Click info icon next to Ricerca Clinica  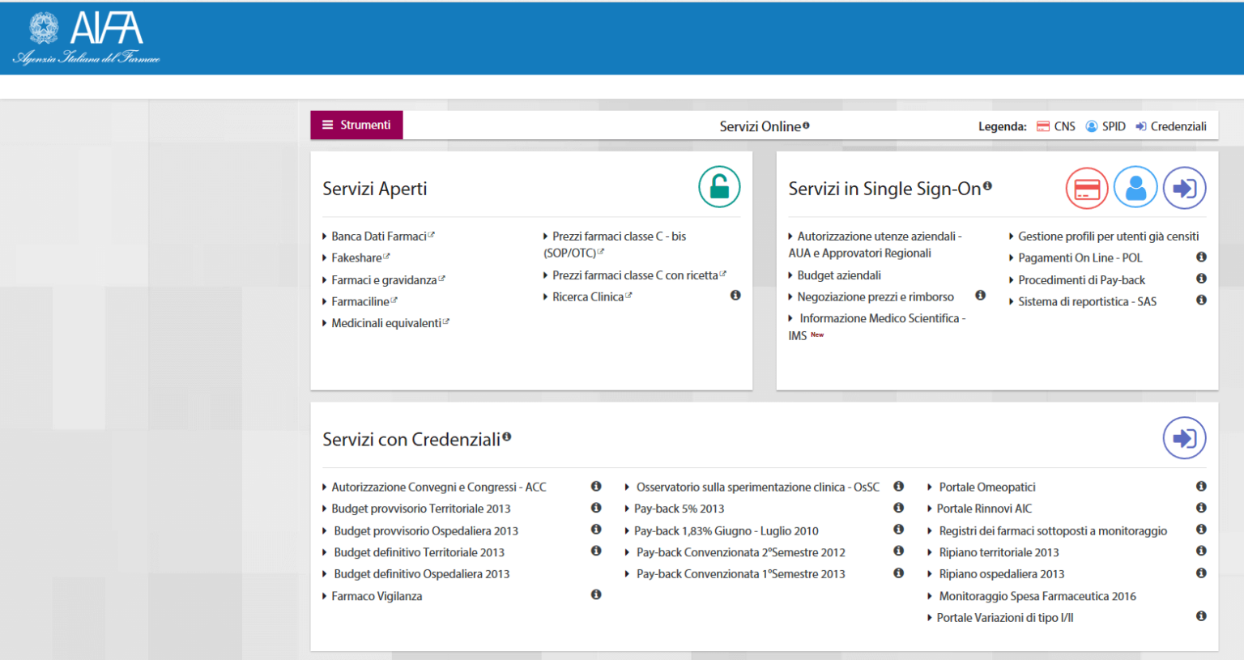(735, 296)
